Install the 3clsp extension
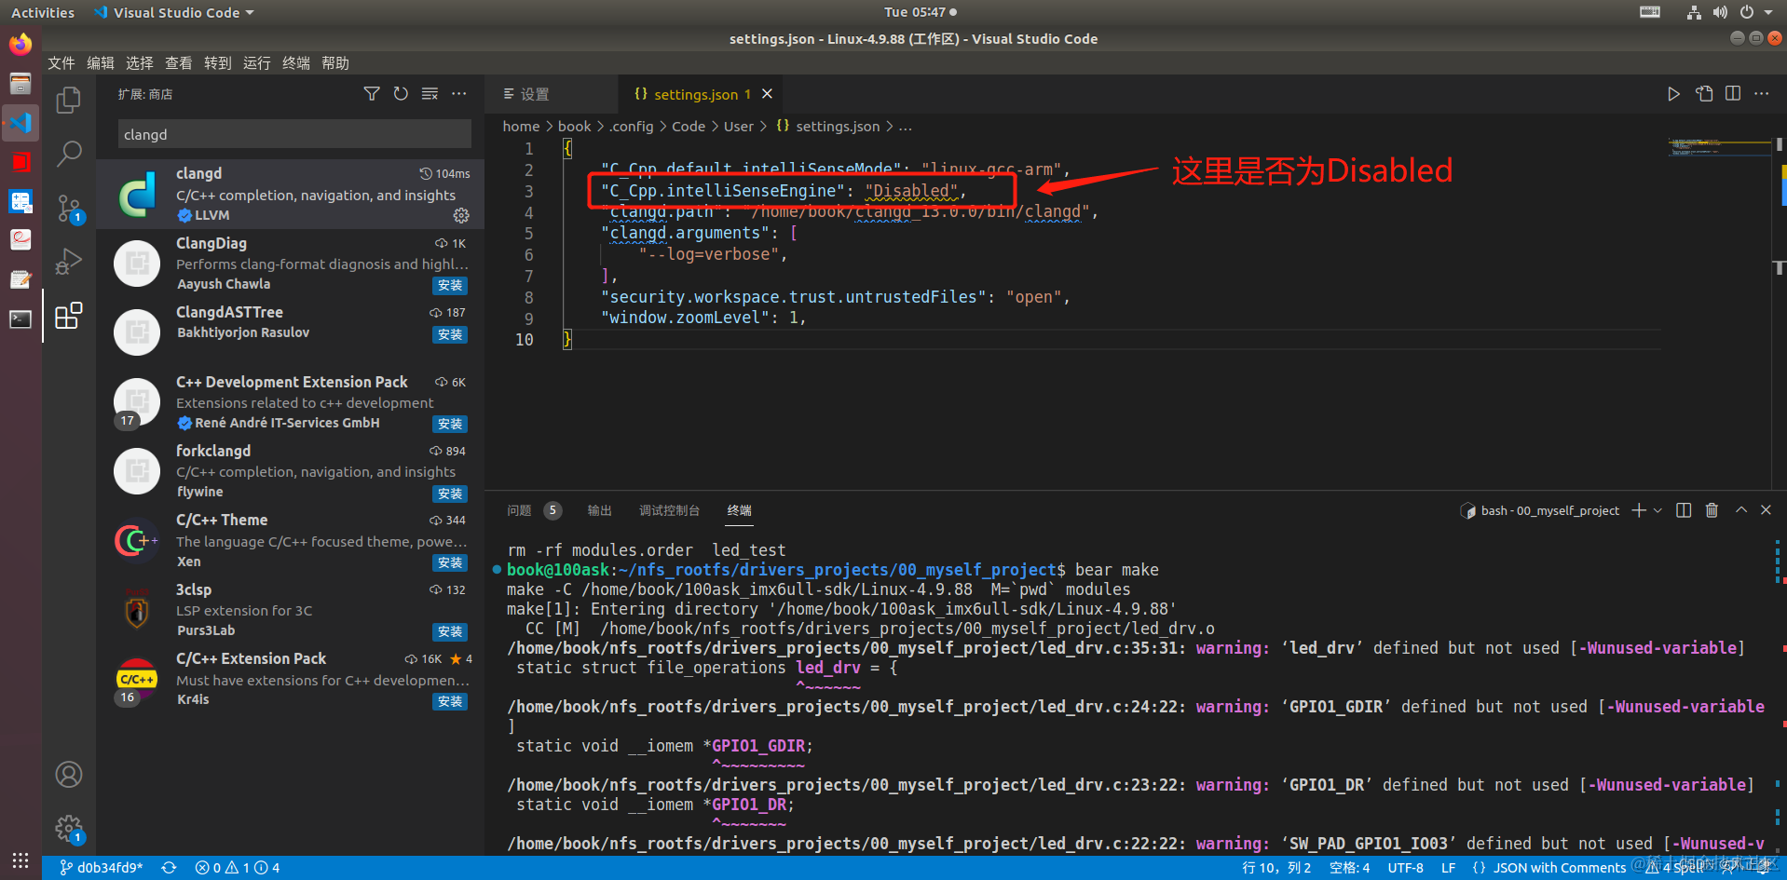 click(x=450, y=632)
